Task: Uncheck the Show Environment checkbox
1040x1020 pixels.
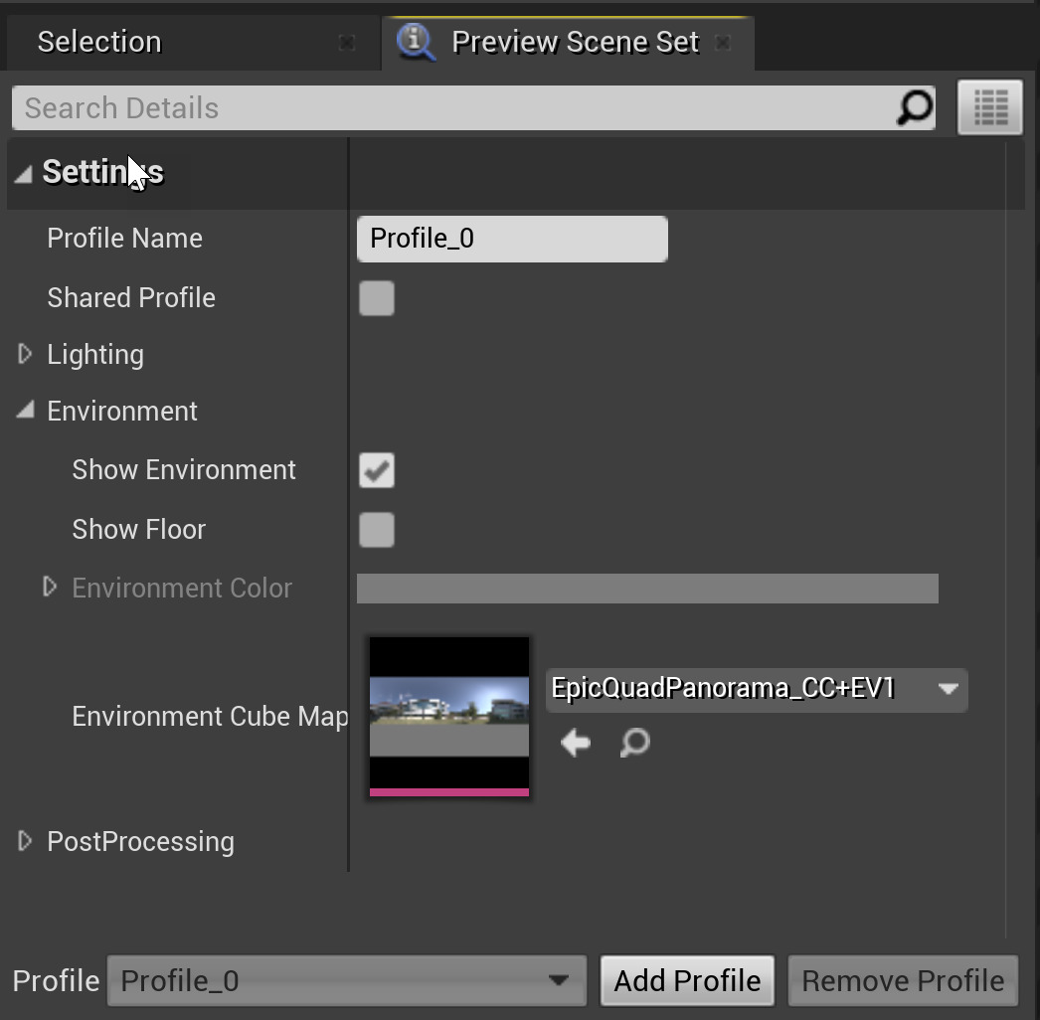Action: (x=377, y=470)
